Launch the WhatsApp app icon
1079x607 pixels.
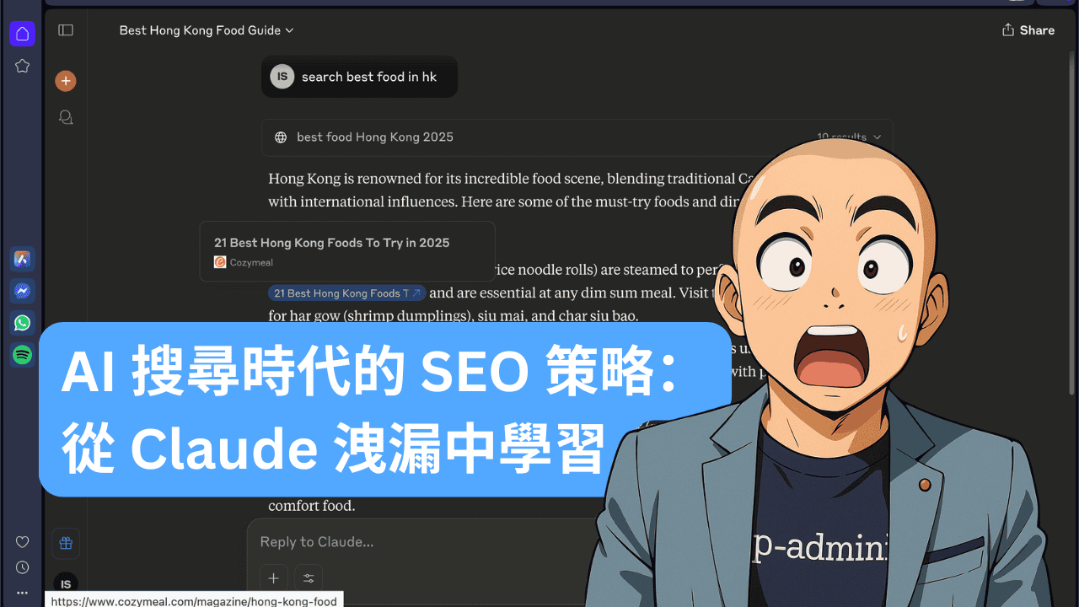pos(23,323)
